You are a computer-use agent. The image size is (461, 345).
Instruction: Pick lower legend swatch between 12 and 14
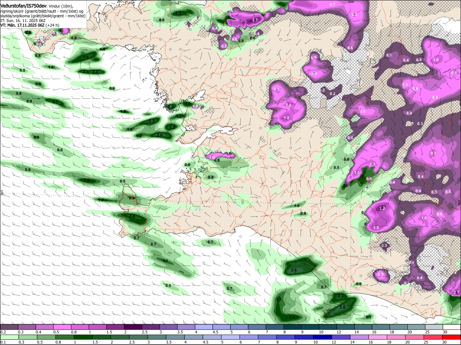point(341,337)
